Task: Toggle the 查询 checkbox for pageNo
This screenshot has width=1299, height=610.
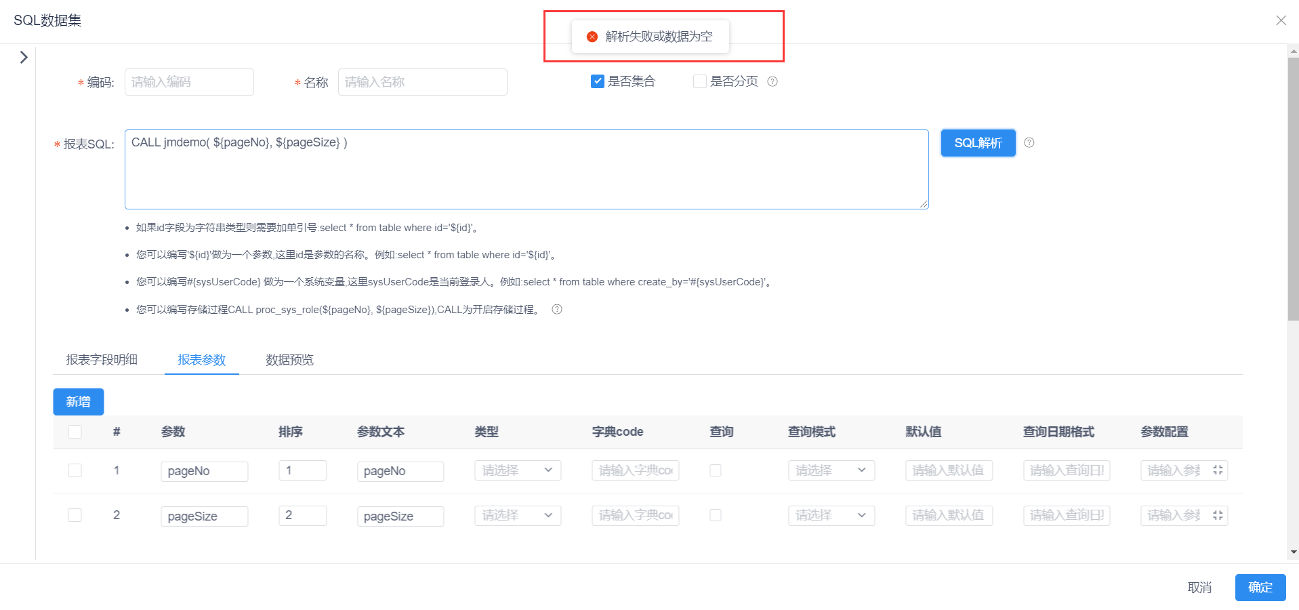Action: [716, 470]
